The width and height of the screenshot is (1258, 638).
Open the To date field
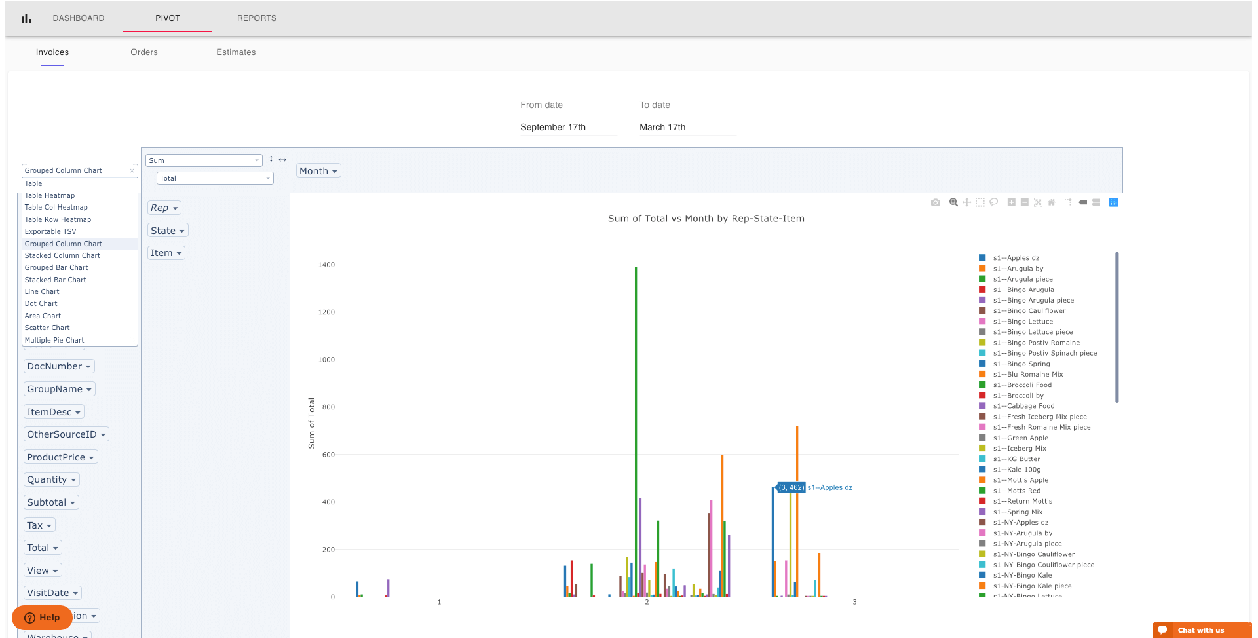coord(688,127)
